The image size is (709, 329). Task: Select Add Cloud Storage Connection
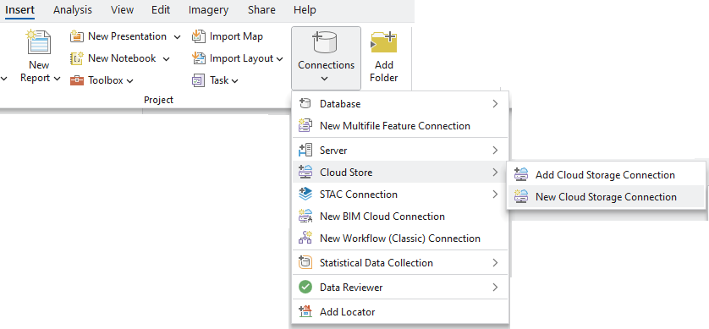[x=606, y=174]
